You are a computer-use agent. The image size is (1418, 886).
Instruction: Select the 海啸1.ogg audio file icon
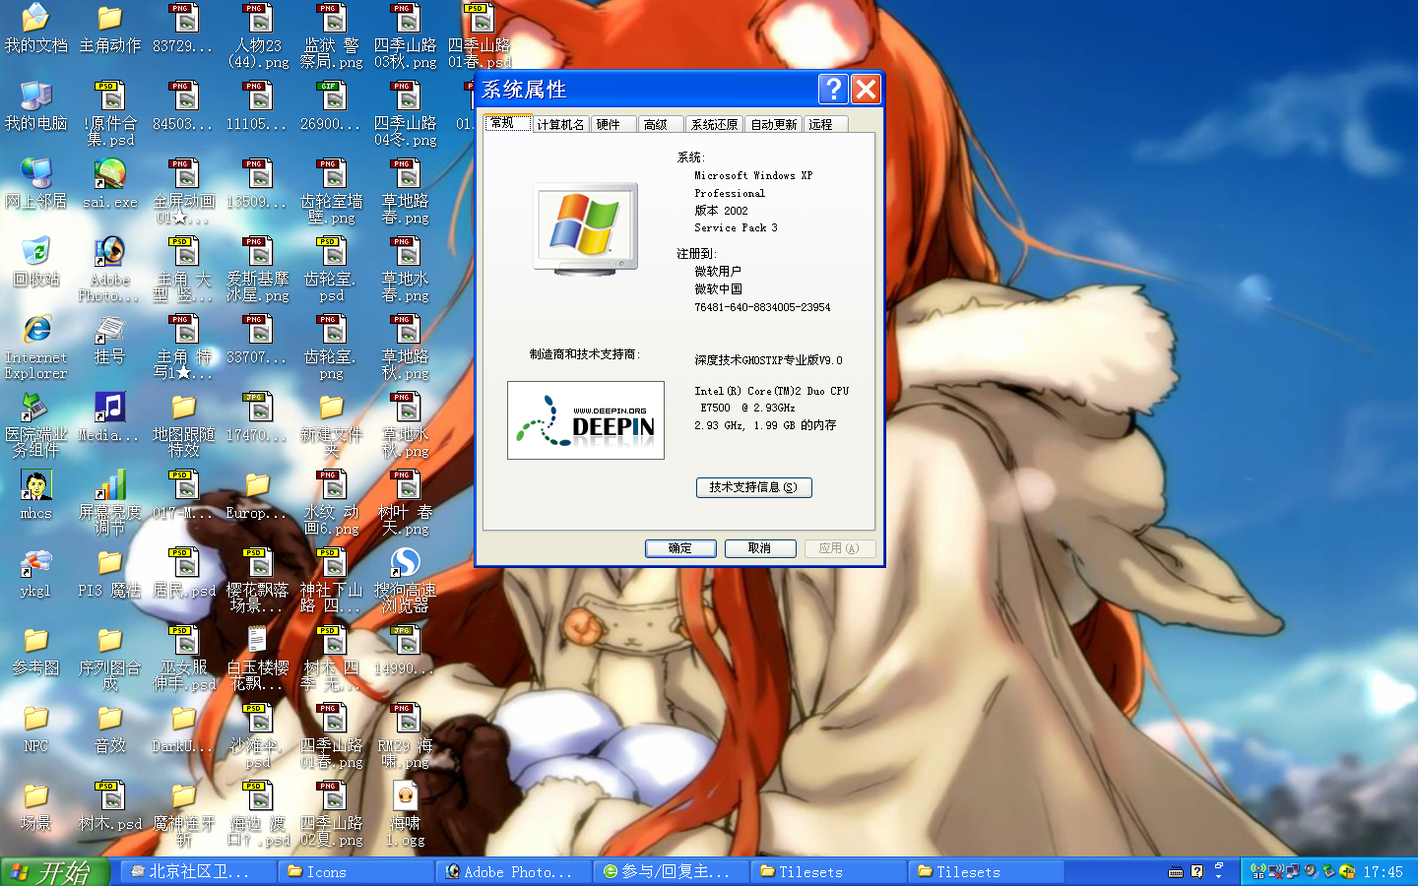[x=405, y=813]
